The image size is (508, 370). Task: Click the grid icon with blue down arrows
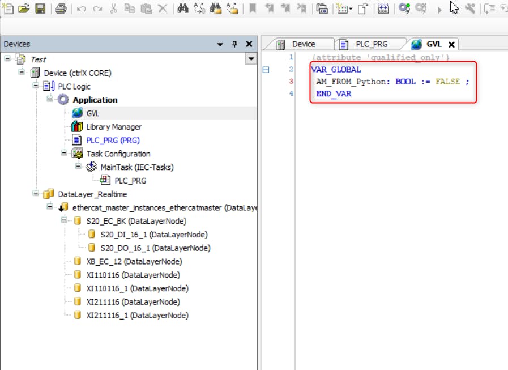tap(383, 8)
